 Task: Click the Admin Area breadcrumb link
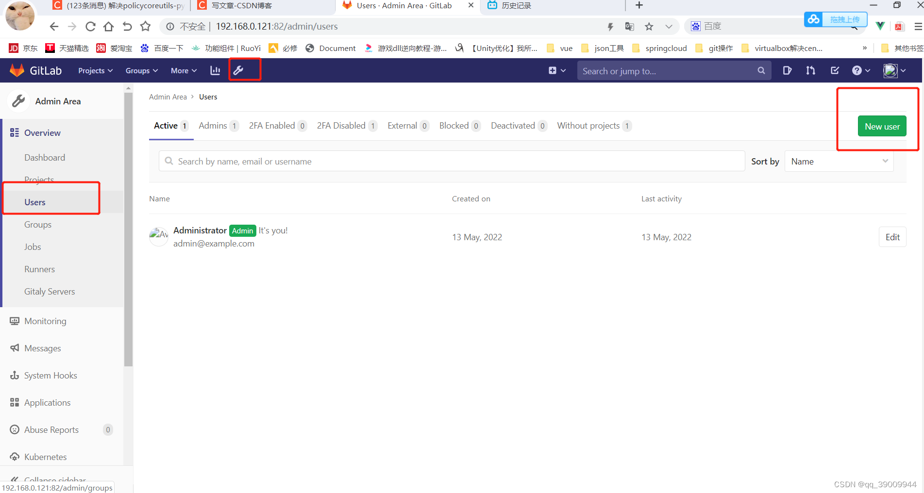click(168, 97)
